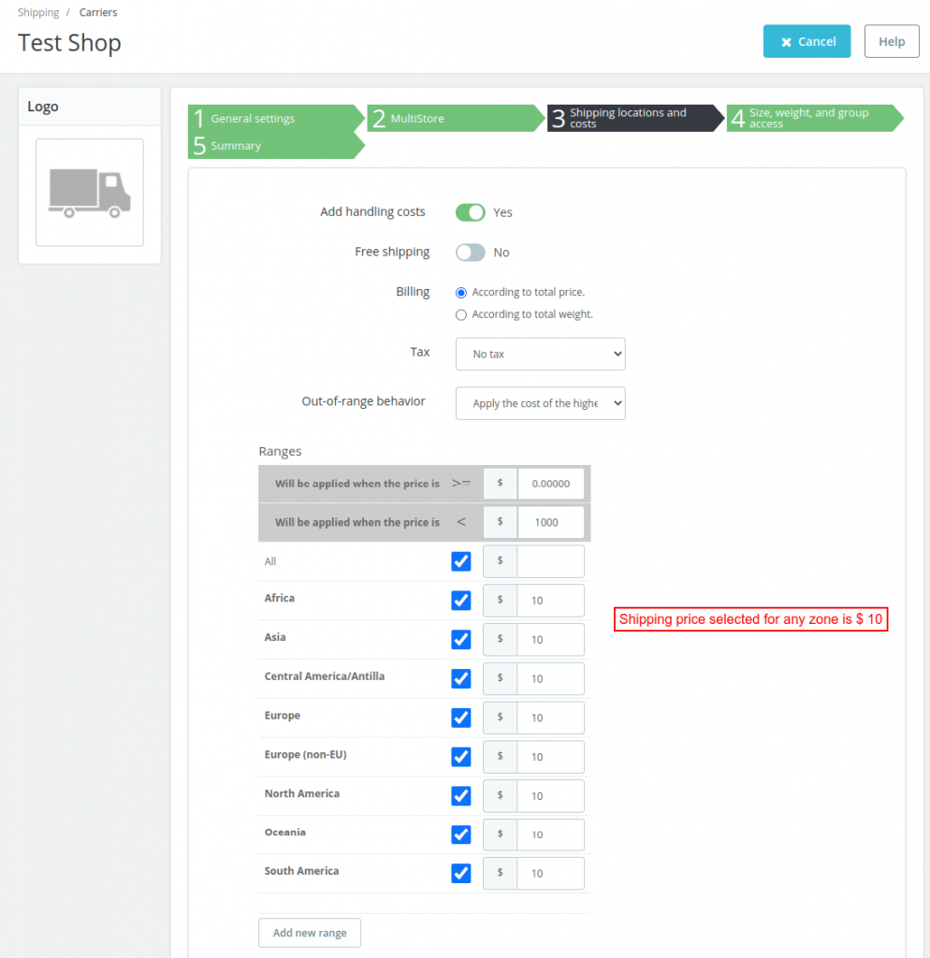Uncheck the All zones checkbox
This screenshot has height=958, width=930.
pos(461,561)
